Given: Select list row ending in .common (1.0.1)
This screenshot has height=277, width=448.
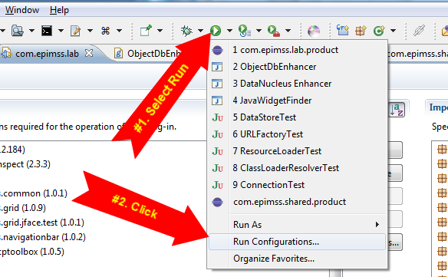Looking at the screenshot, I should tap(34, 193).
